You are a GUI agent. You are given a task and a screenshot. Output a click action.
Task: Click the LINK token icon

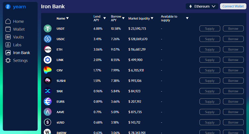point(47,60)
